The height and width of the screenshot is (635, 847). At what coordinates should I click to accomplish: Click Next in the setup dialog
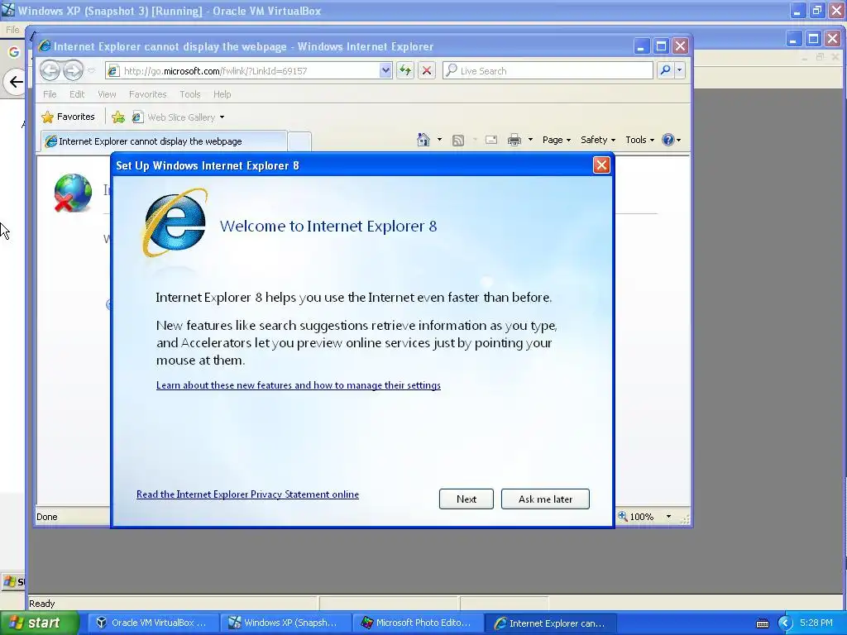[467, 499]
